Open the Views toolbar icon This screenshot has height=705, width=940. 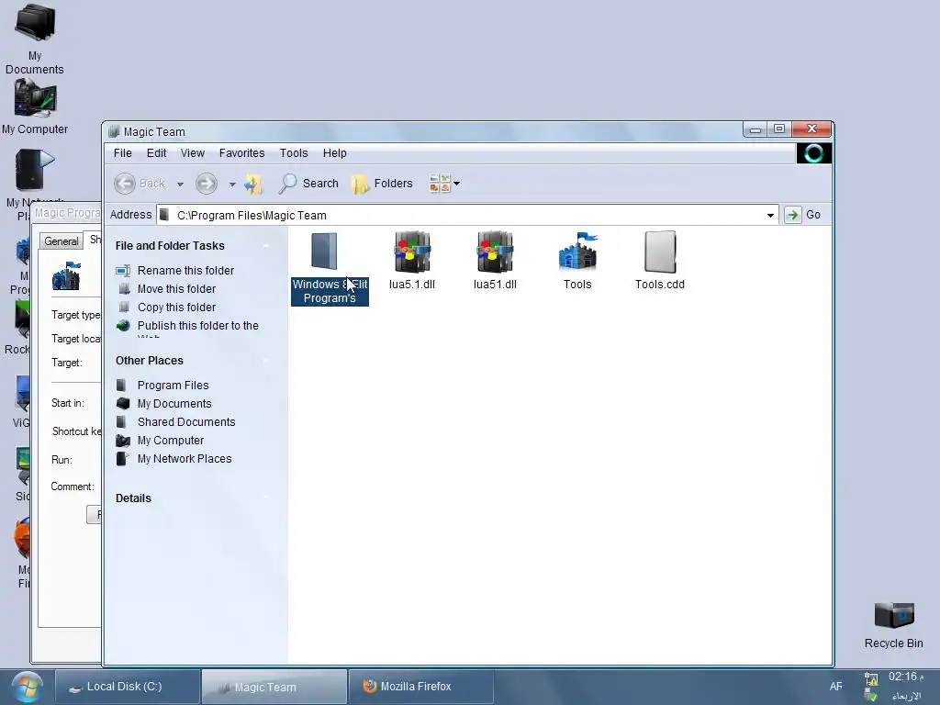[440, 184]
